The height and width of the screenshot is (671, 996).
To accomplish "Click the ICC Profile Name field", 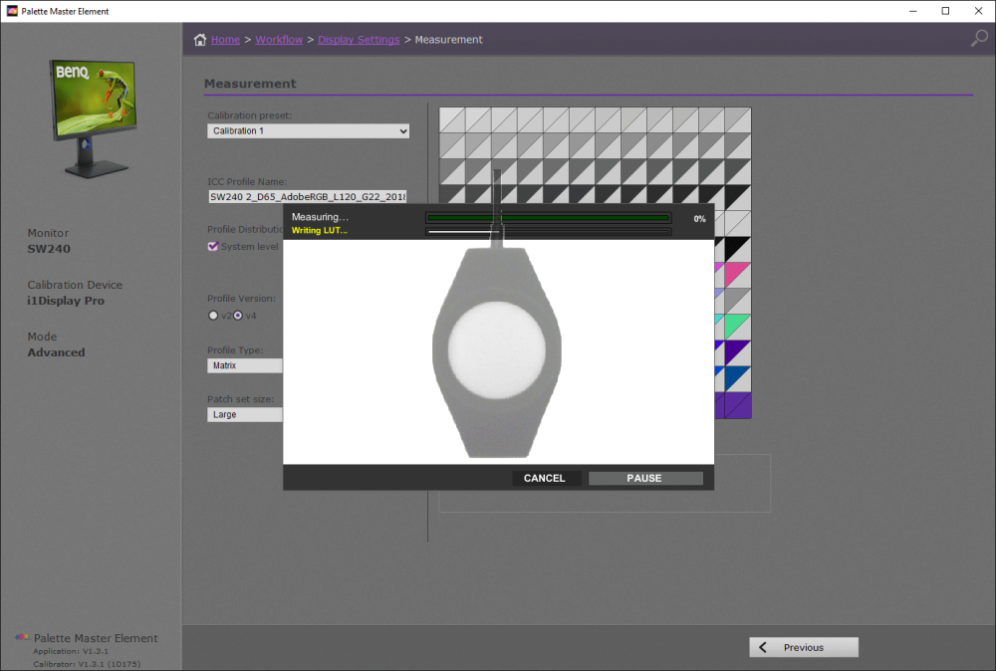I will 308,197.
